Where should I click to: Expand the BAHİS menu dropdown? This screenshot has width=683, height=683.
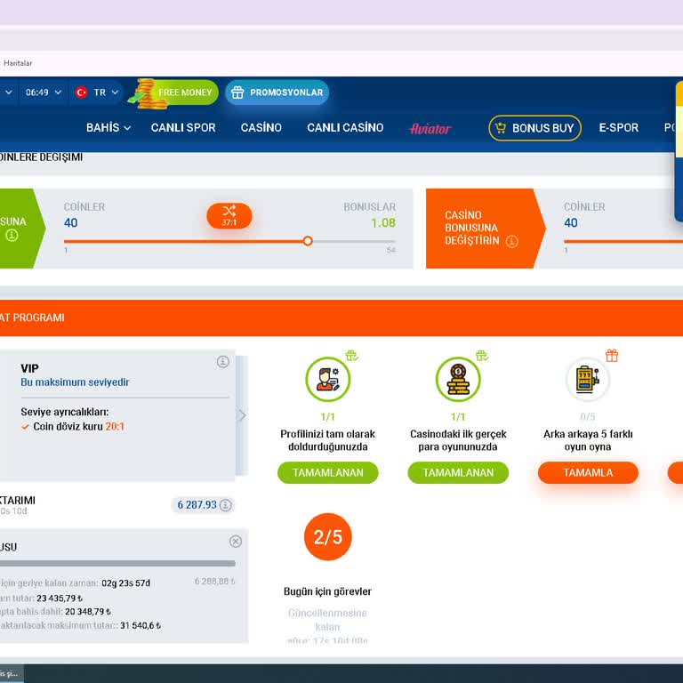[x=108, y=128]
